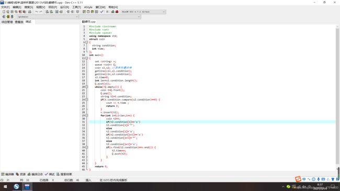Image resolution: width=340 pixels, height=191 pixels.
Task: Open the 工具[T] menu
Action: point(76,7)
